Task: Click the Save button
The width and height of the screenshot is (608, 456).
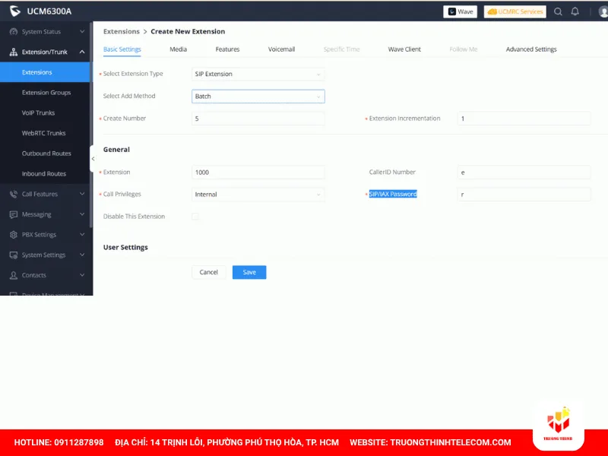Action: 249,272
